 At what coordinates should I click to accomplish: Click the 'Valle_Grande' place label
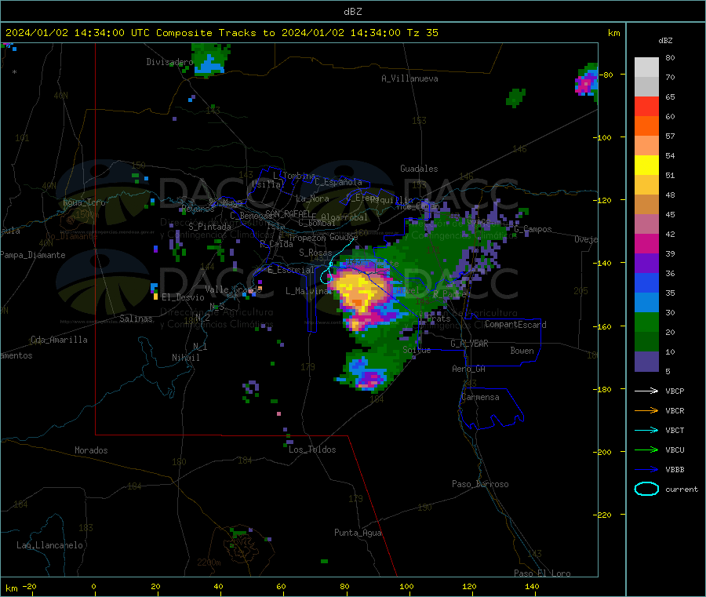point(233,289)
